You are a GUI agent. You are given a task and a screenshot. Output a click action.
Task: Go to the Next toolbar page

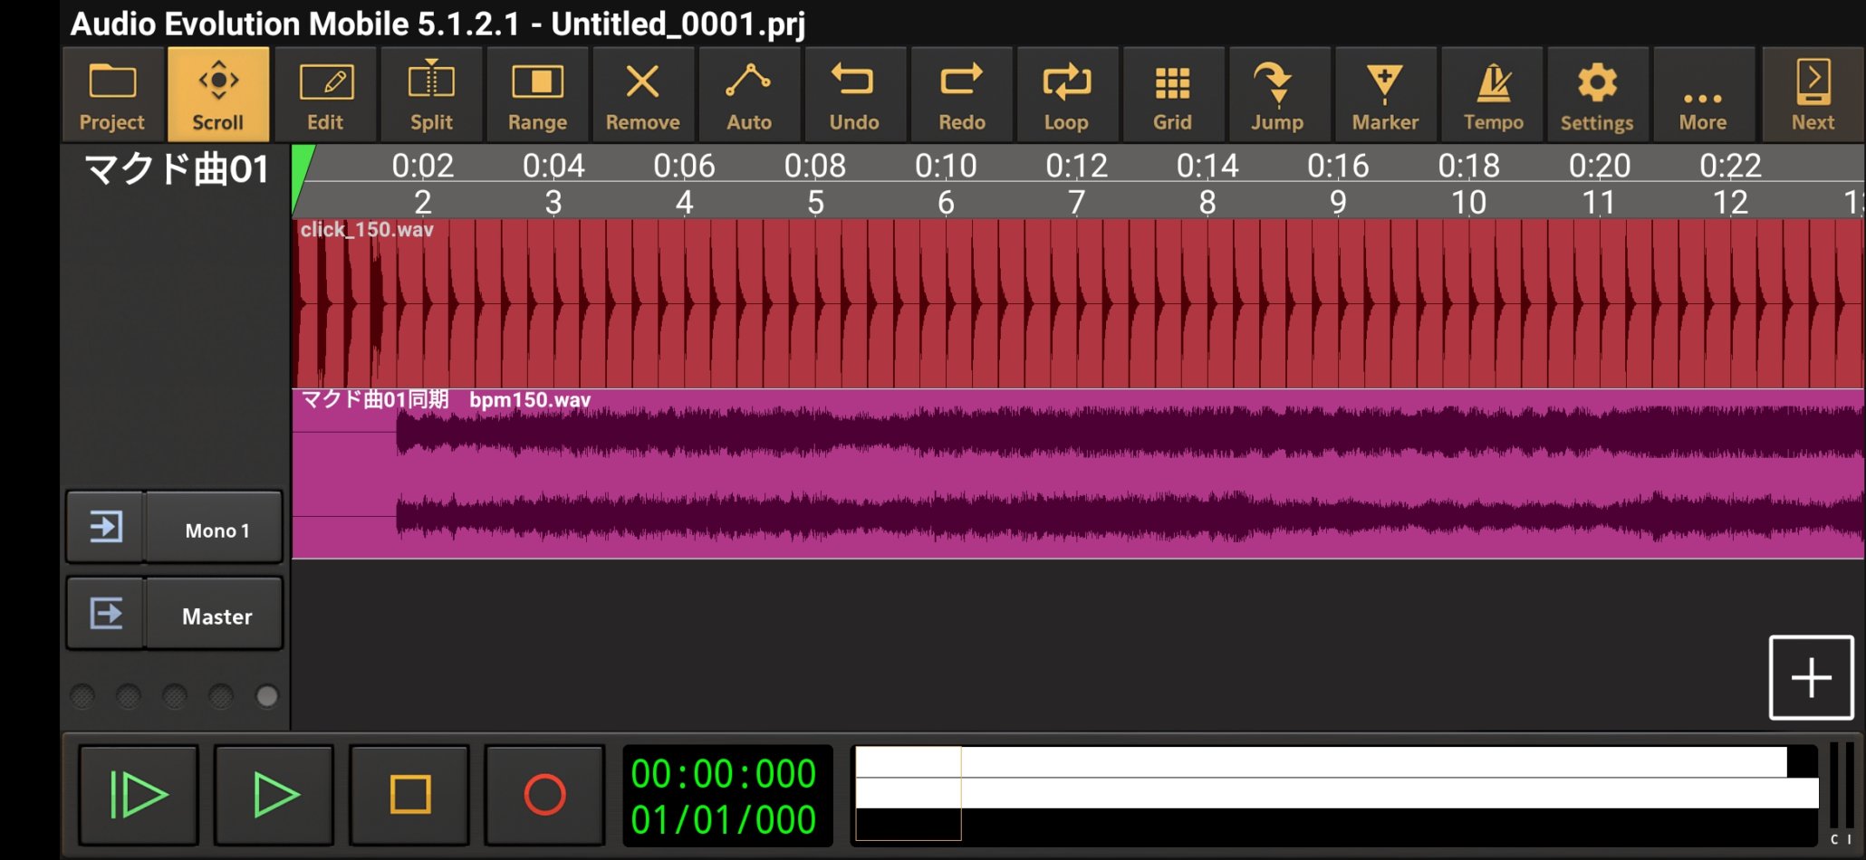point(1813,95)
